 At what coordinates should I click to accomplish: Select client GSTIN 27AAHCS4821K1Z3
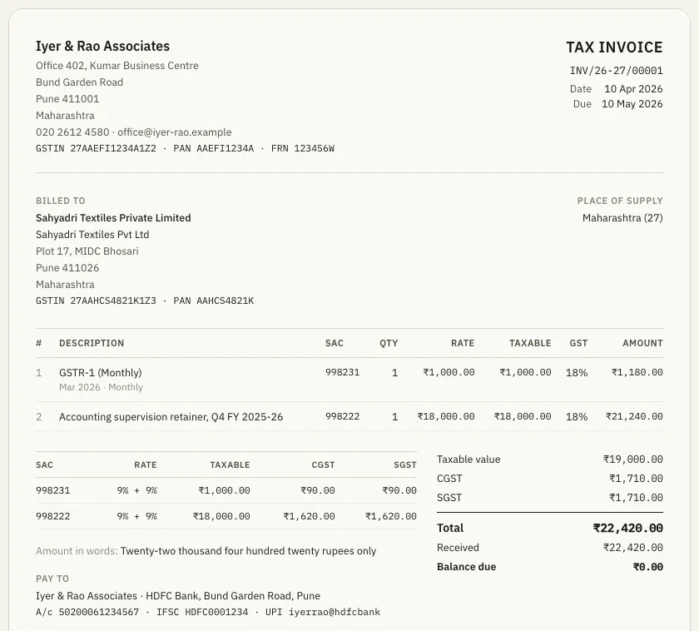pyautogui.click(x=96, y=301)
